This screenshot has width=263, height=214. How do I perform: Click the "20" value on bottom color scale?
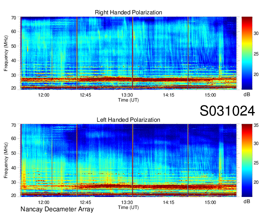(x=256, y=182)
